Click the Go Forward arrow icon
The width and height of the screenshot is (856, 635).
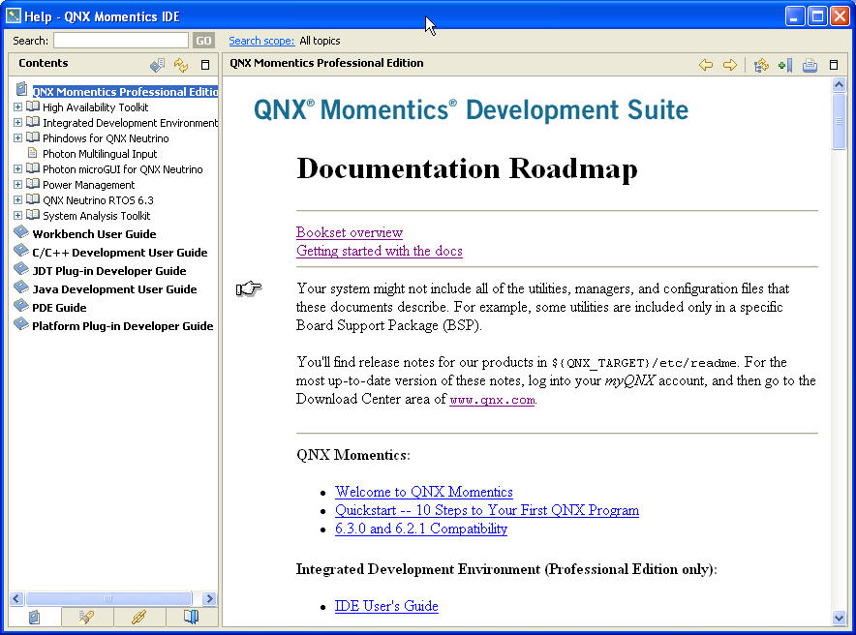click(x=730, y=65)
